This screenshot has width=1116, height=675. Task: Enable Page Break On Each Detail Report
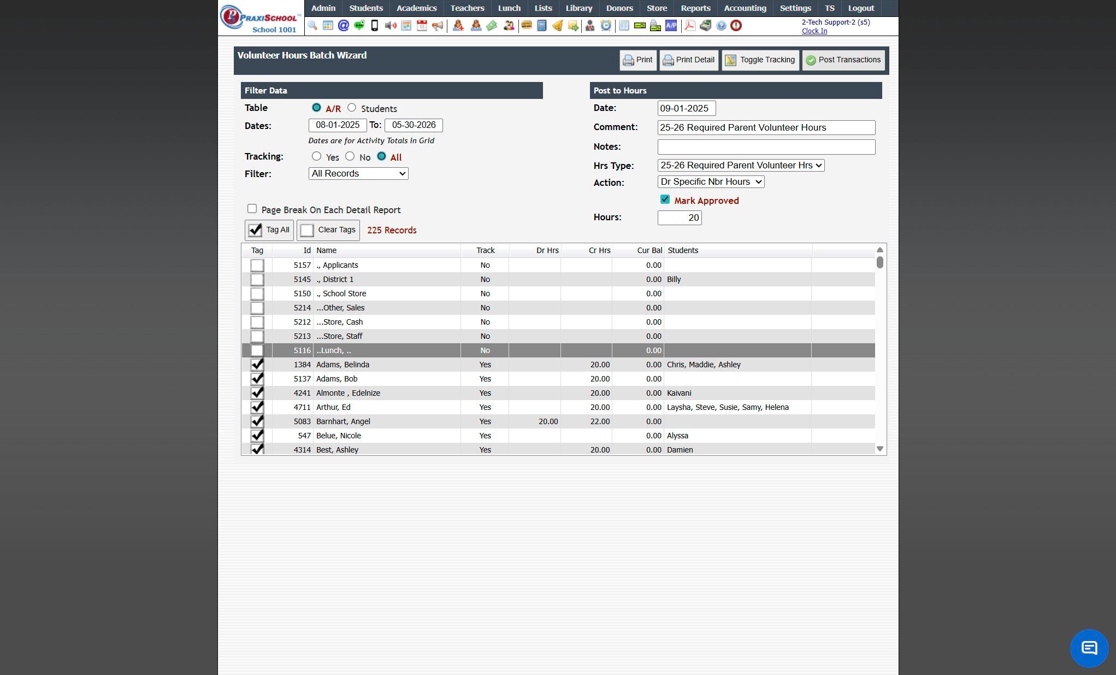pos(252,209)
